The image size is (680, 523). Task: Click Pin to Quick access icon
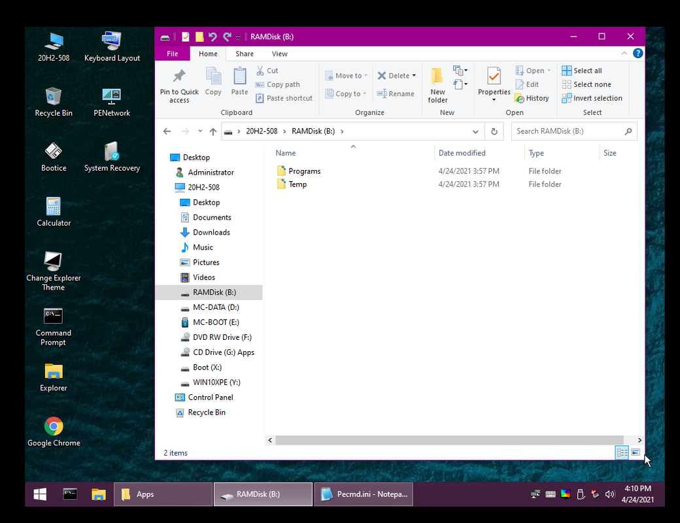(179, 76)
